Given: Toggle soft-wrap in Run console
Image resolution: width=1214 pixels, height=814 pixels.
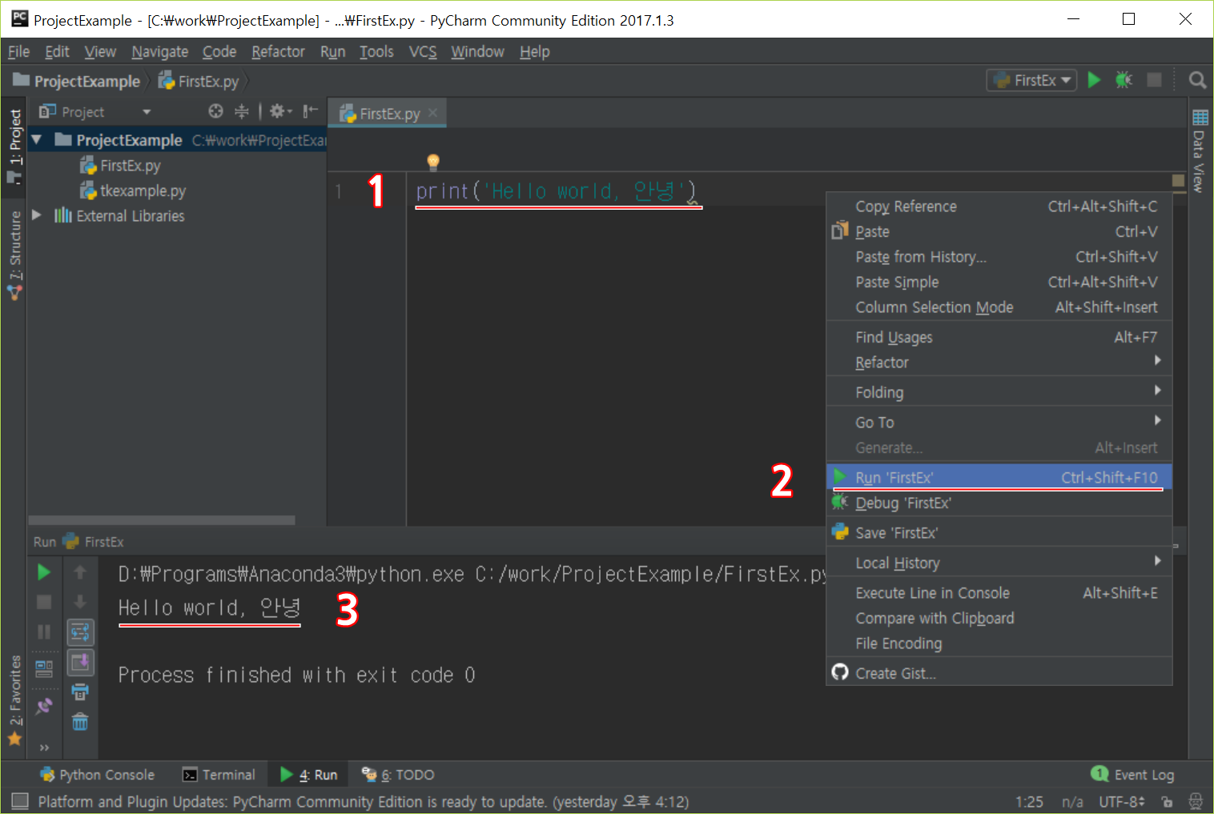Looking at the screenshot, I should click(80, 632).
